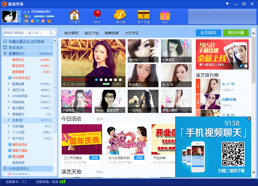Switch to the 才艺专区 tab

pyautogui.click(x=131, y=33)
